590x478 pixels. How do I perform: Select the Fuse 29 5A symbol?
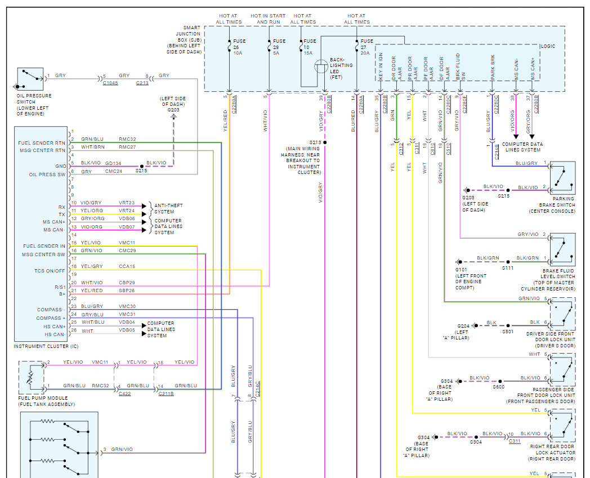(269, 44)
